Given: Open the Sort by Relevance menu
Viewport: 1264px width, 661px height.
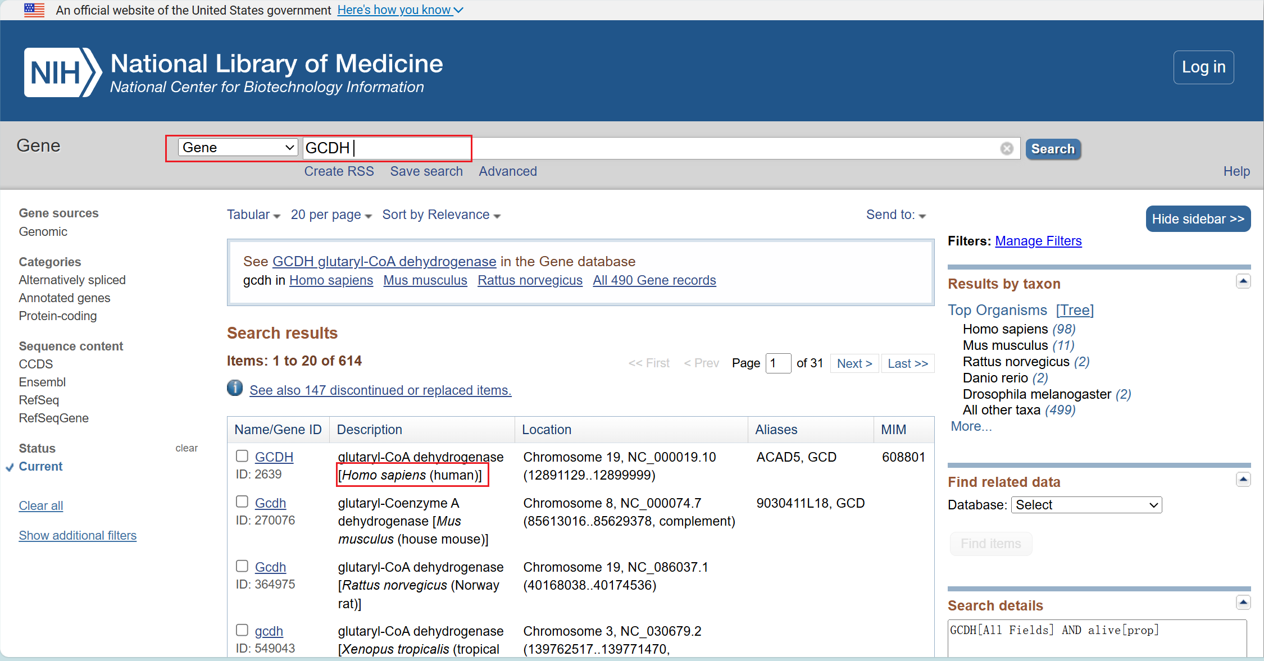Looking at the screenshot, I should click(x=441, y=215).
